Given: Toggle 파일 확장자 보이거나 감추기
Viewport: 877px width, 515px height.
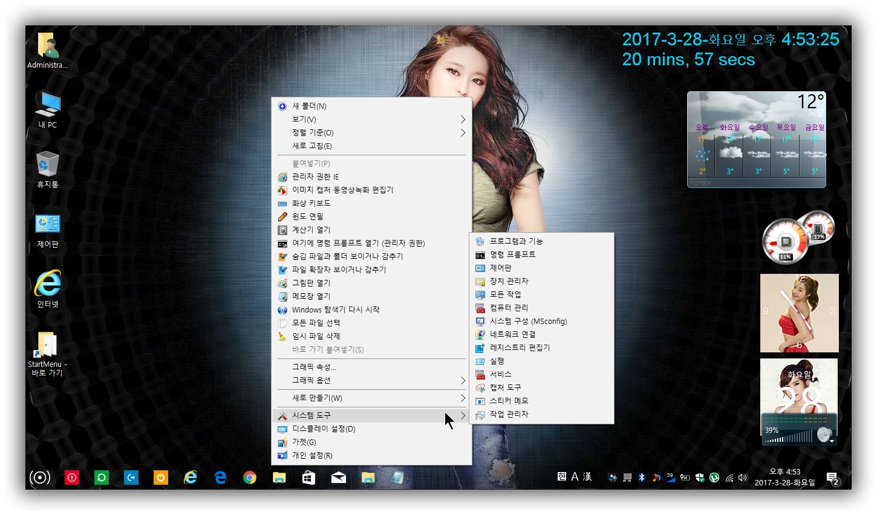Looking at the screenshot, I should [371, 270].
